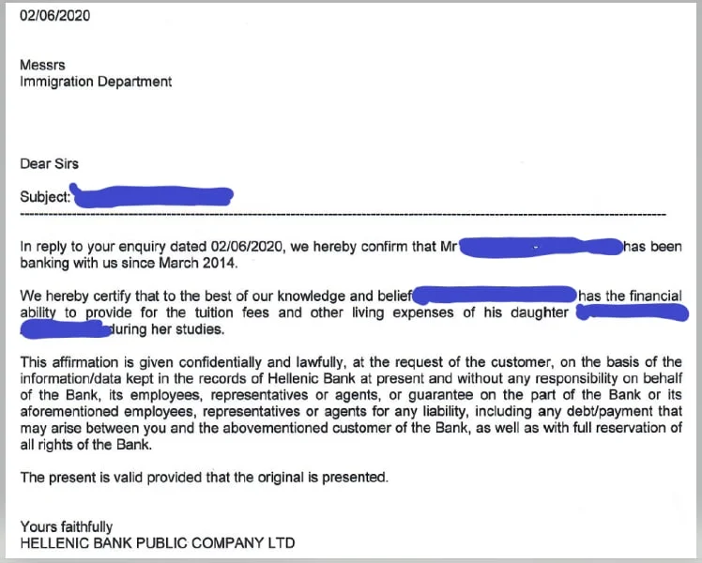Click the HELLENIC BANK PUBLIC COMPANY LTD signature
Image resolution: width=702 pixels, height=563 pixels.
click(158, 543)
